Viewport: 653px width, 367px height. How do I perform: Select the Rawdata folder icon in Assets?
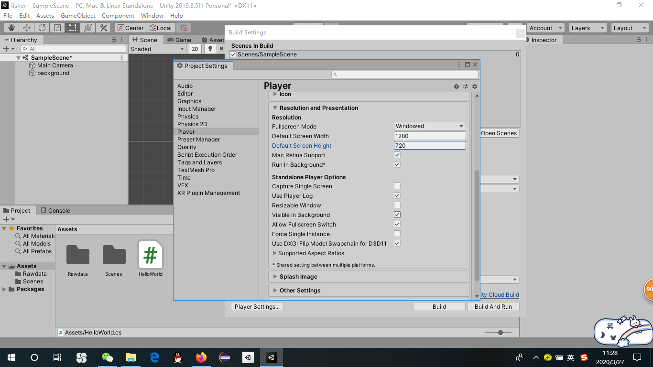[x=77, y=255]
